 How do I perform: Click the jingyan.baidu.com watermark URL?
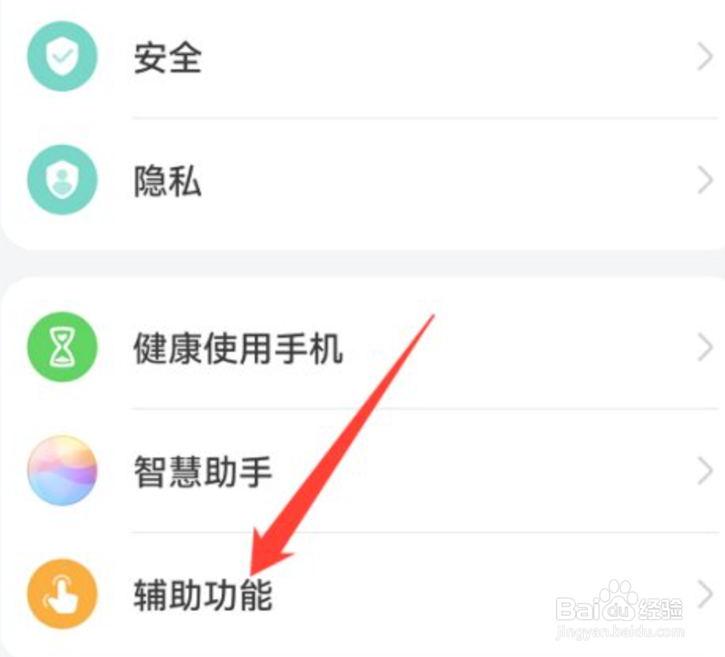pyautogui.click(x=620, y=631)
